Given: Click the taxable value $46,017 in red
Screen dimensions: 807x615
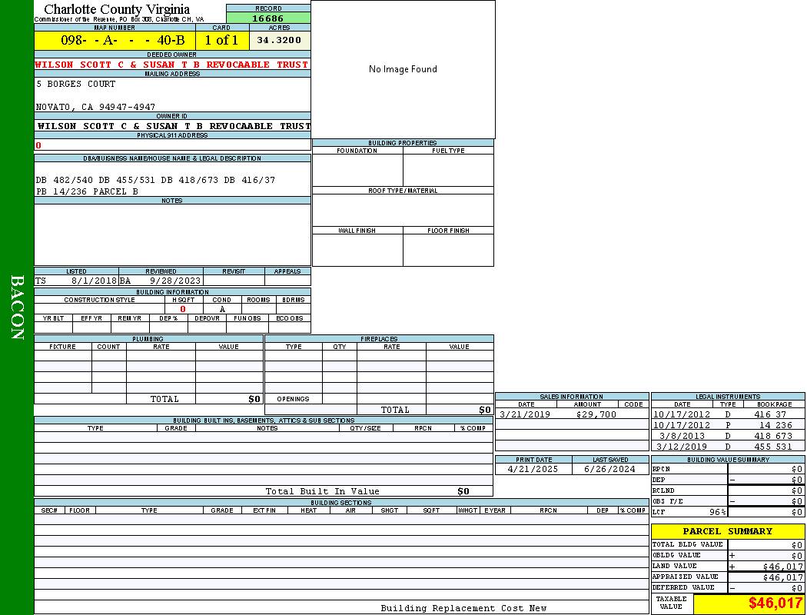Looking at the screenshot, I should 775,603.
